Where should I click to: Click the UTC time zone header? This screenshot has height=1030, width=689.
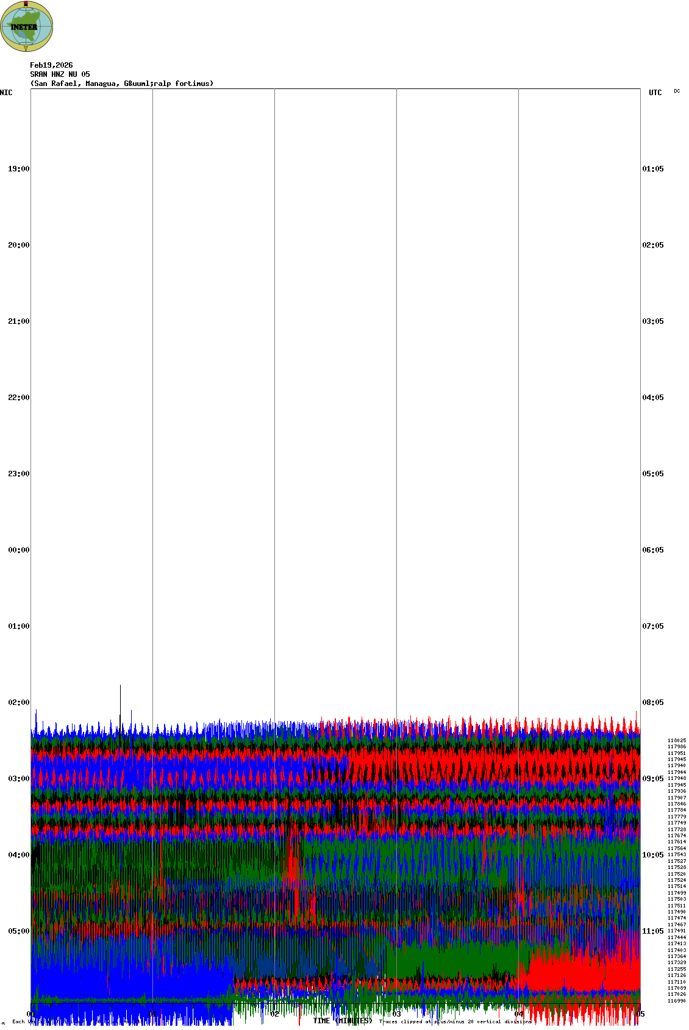655,93
